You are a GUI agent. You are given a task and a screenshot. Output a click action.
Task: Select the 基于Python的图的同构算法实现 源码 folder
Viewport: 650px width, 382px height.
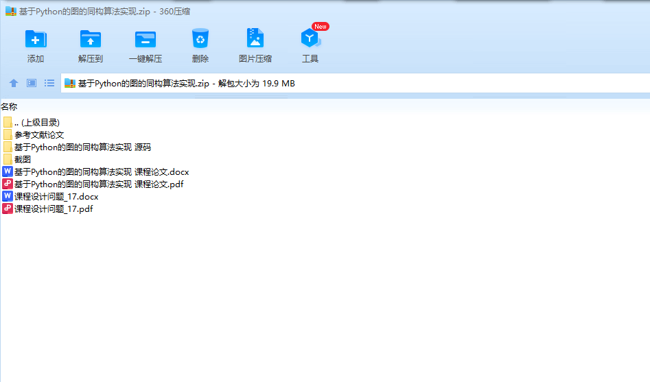77,147
